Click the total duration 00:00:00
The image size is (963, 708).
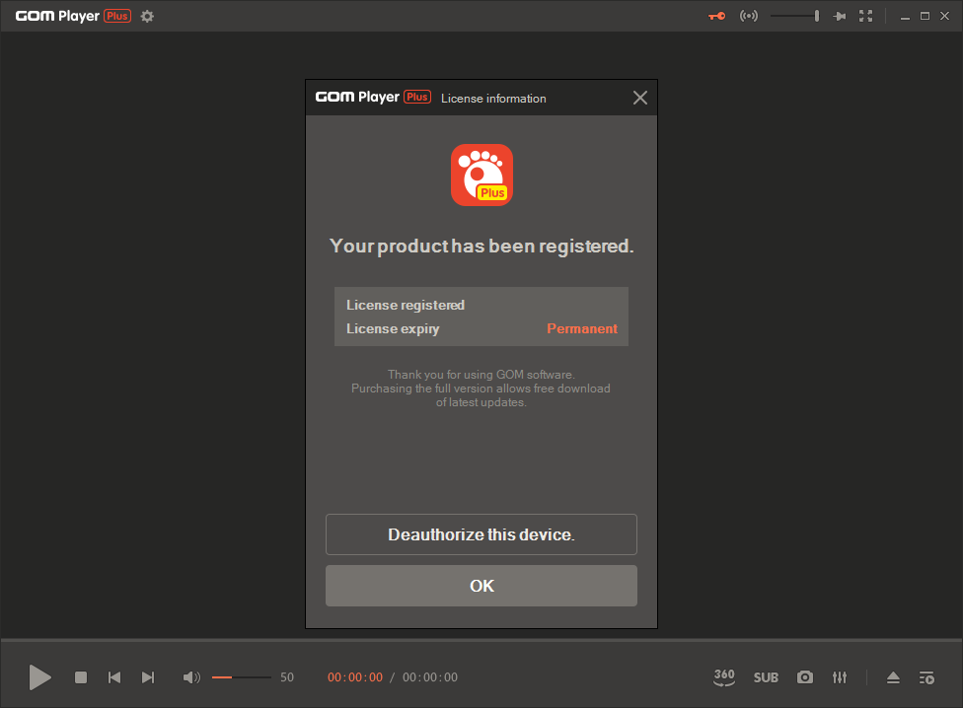[430, 677]
